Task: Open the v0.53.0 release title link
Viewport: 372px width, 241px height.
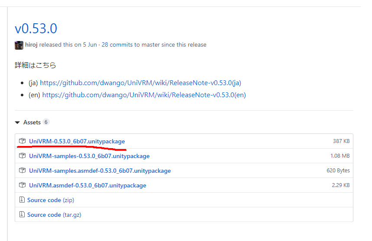Action: (x=36, y=29)
